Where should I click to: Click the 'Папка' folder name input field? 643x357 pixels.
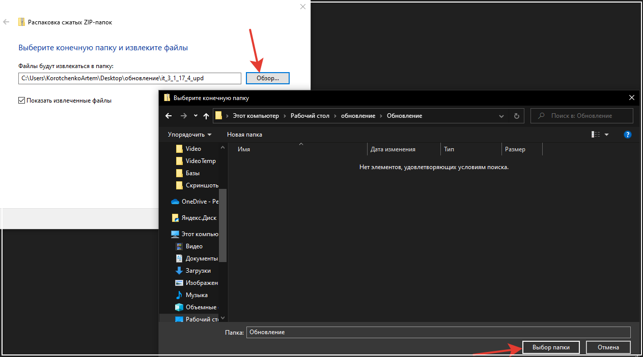click(438, 332)
